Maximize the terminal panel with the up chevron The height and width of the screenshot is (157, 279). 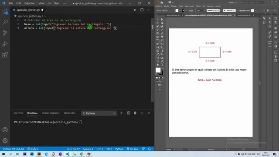pos(142,113)
